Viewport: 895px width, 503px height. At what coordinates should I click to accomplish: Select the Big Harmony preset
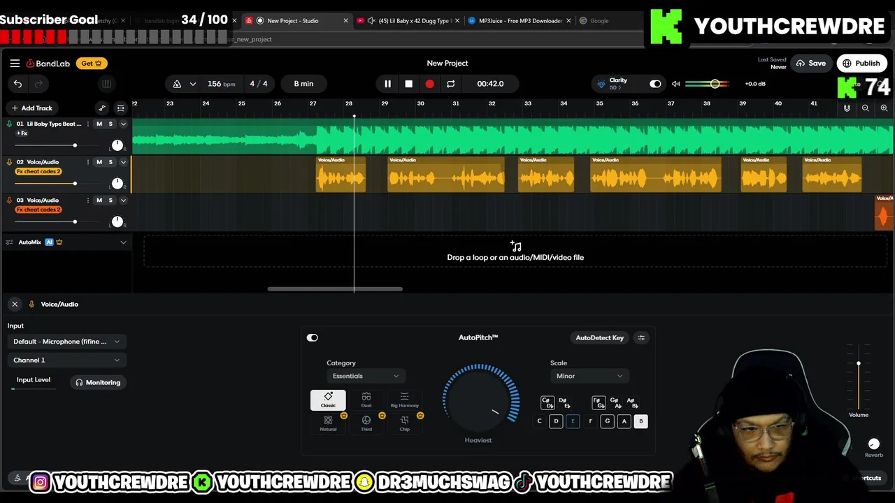pyautogui.click(x=404, y=400)
